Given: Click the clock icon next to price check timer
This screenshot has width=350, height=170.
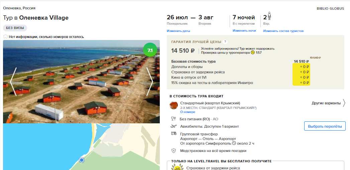Looking at the screenshot, I should click(253, 53).
